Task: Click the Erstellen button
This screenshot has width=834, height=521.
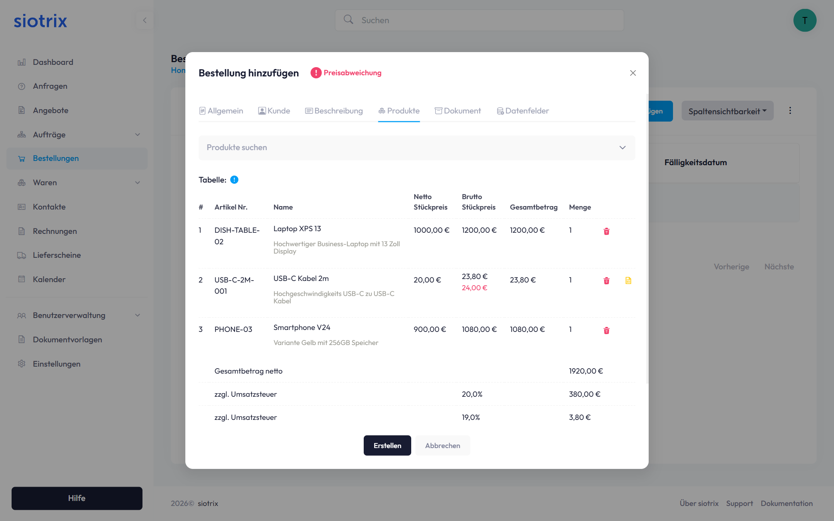Action: (x=387, y=445)
